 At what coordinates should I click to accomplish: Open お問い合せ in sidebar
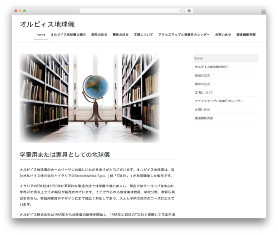(x=226, y=109)
